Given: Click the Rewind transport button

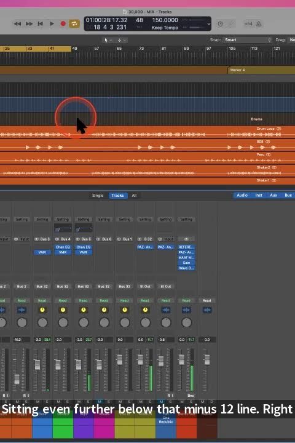Looking at the screenshot, I should click(x=17, y=24).
